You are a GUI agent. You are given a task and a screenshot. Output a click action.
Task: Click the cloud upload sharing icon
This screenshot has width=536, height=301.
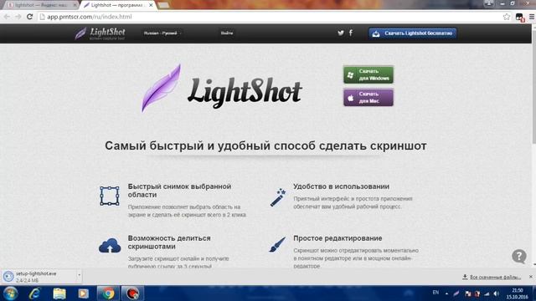[x=110, y=246]
